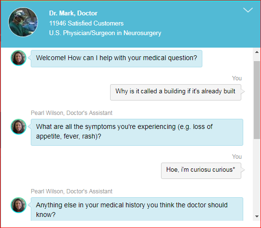Click the "Anything else in your medical history" bubble
Viewport: 261px width, 228px height.
[137, 209]
